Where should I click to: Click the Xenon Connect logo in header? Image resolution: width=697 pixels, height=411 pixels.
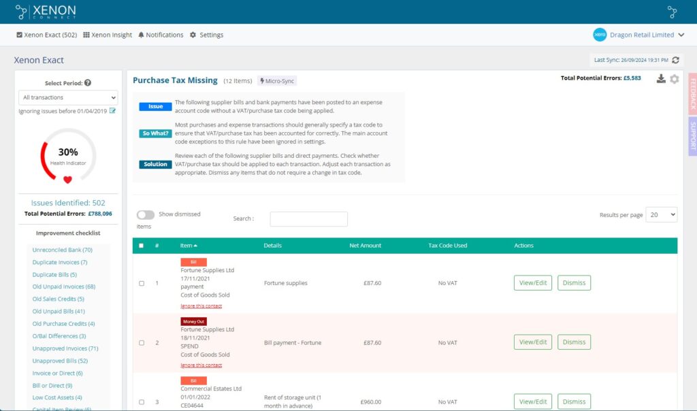pos(46,12)
